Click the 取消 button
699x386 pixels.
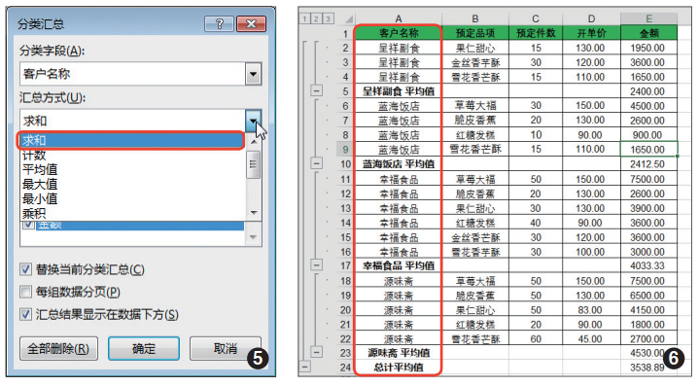click(x=226, y=348)
